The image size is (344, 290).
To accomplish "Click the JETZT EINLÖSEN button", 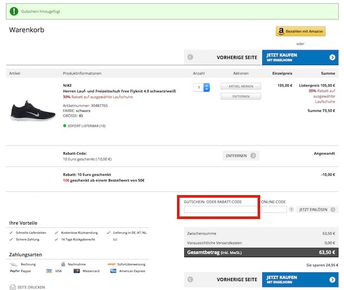I will pyautogui.click(x=317, y=210).
